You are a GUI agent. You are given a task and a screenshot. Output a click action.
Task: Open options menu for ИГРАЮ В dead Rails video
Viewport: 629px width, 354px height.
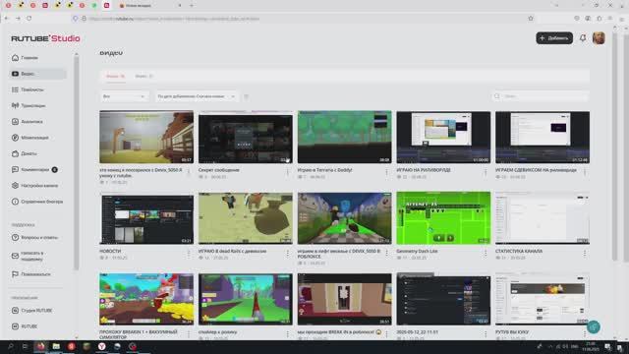[288, 254]
